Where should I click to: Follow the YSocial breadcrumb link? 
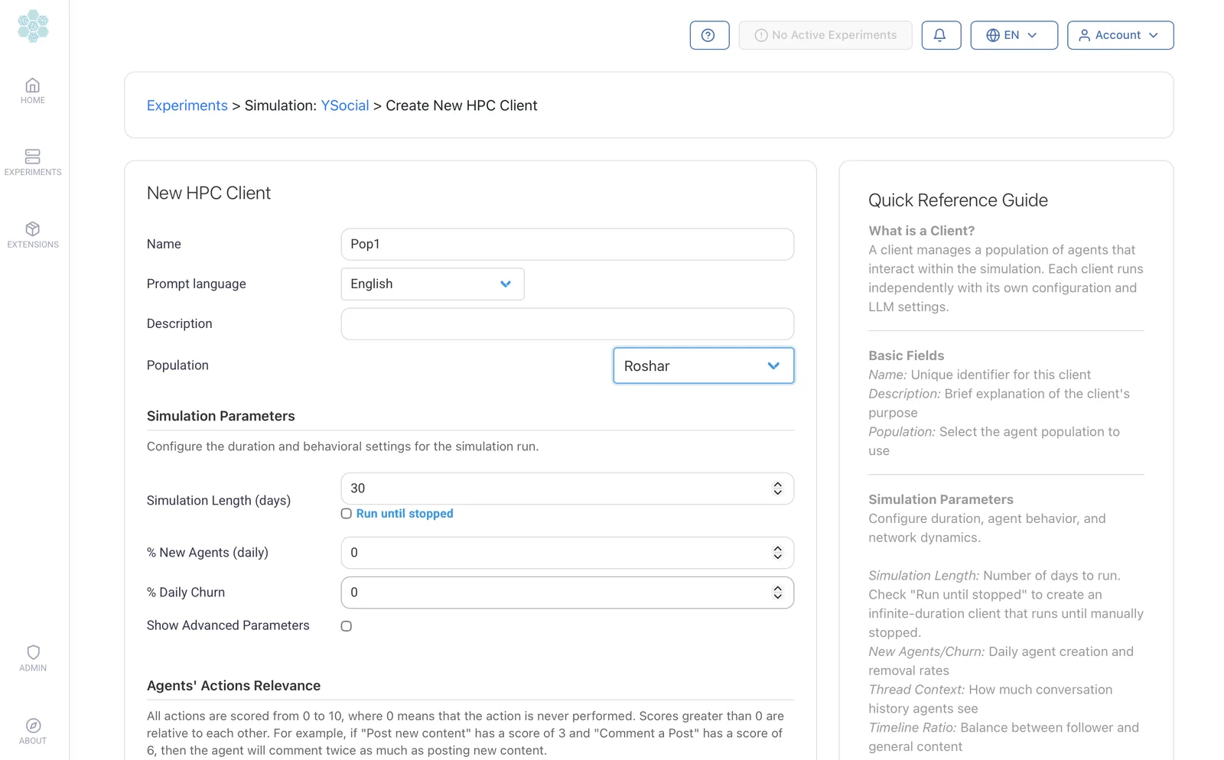coord(345,106)
